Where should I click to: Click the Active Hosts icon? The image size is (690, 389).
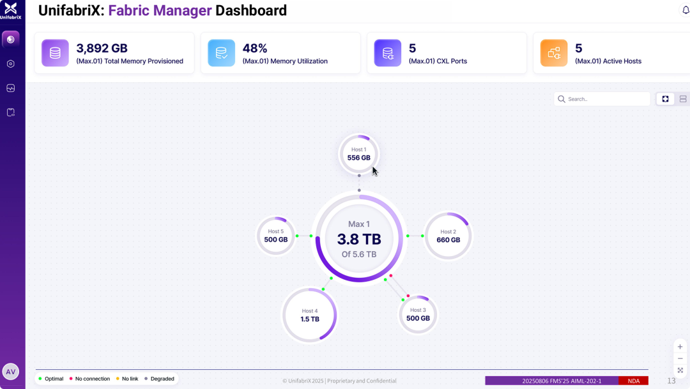[554, 53]
